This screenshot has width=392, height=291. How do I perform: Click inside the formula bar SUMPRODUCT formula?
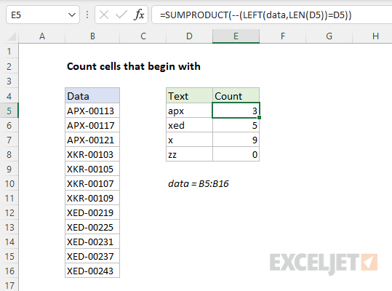[x=255, y=15]
